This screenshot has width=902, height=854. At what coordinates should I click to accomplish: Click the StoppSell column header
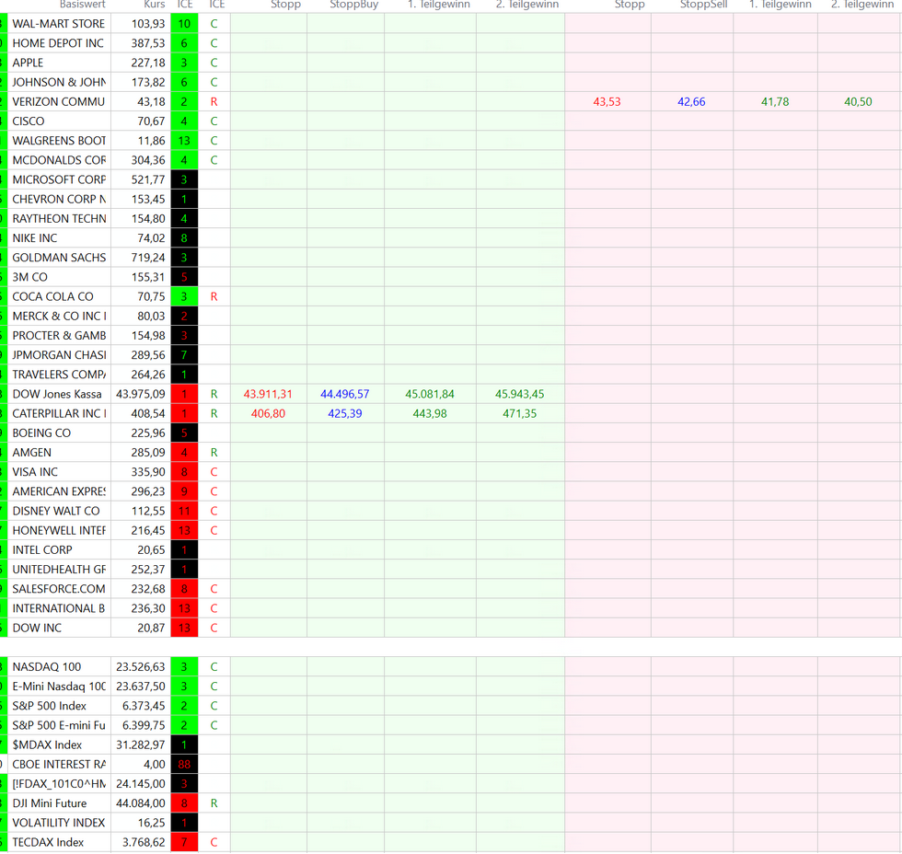pos(691,5)
